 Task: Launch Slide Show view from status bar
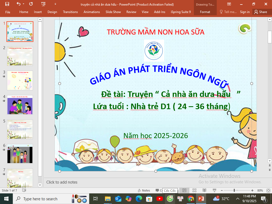coord(214,190)
